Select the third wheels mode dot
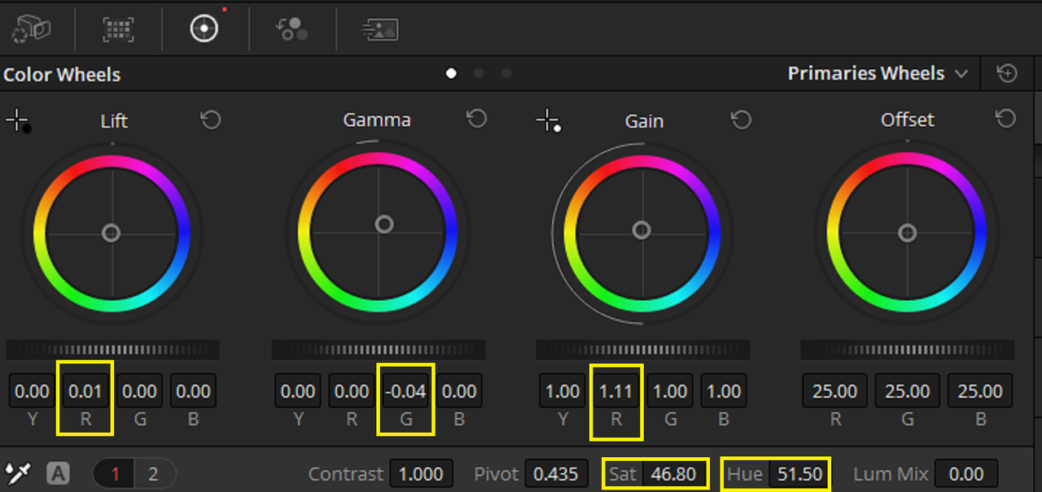 click(x=506, y=73)
